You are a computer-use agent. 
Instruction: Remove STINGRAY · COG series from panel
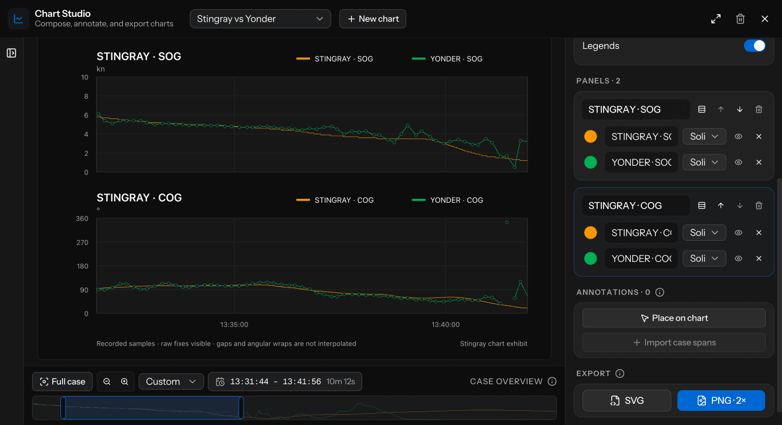point(759,233)
